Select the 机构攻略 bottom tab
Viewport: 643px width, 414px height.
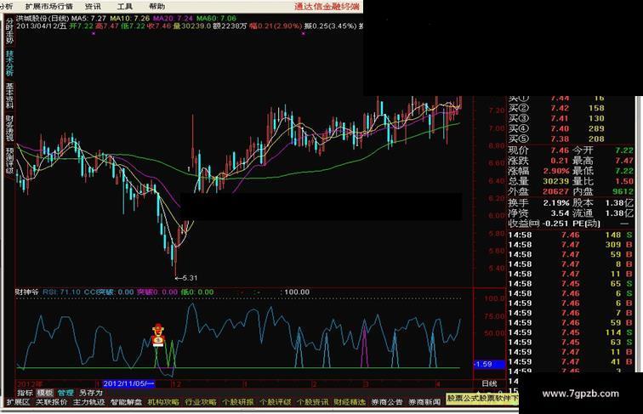coord(163,402)
